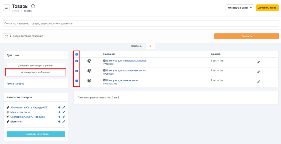This screenshot has width=281, height=144.
Task: Open the hamburger menu button
Action: tap(6, 8)
